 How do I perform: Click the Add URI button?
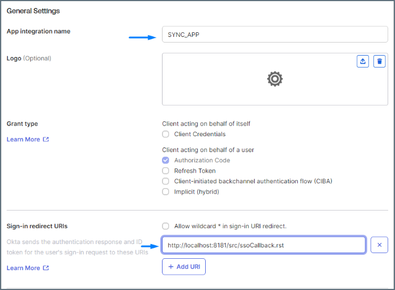pyautogui.click(x=184, y=267)
